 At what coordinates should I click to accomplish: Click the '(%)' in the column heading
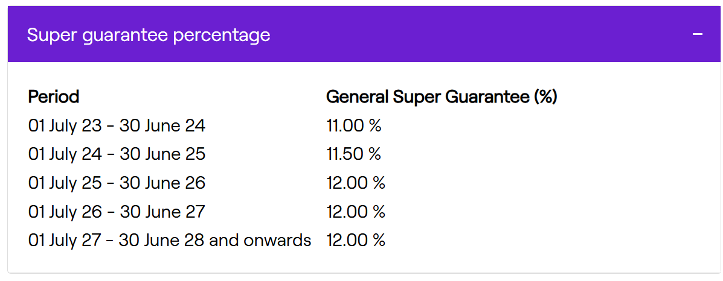point(545,97)
